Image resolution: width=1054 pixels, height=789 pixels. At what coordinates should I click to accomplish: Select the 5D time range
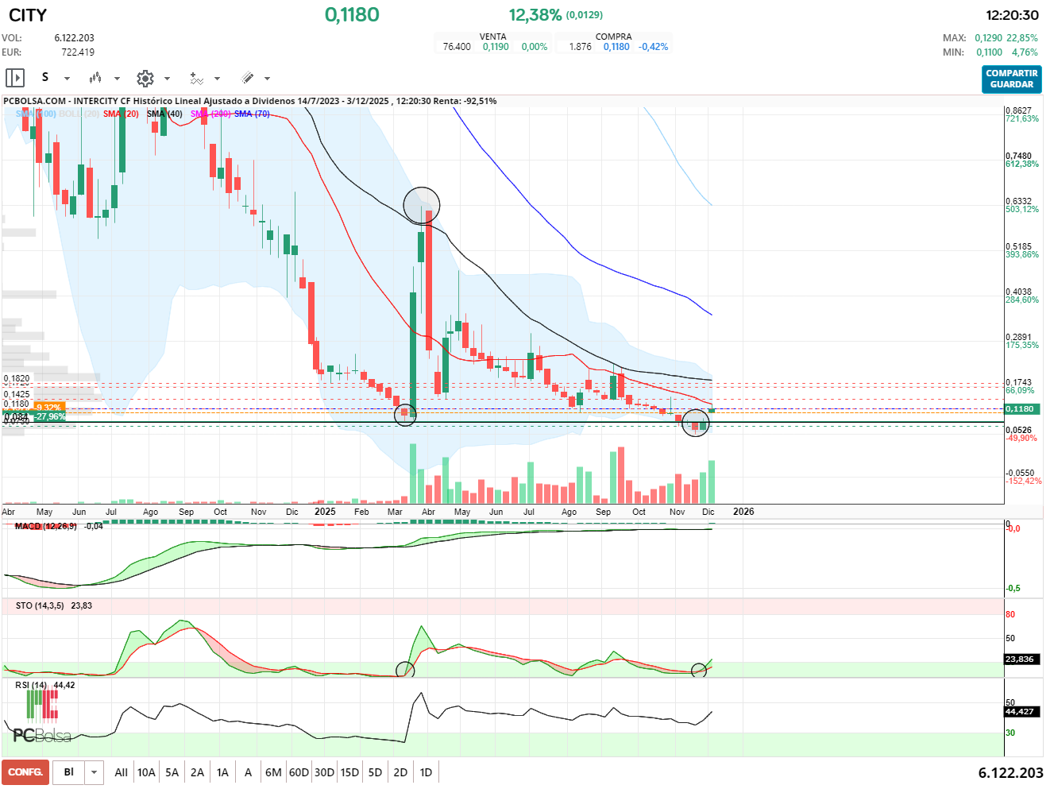(375, 772)
